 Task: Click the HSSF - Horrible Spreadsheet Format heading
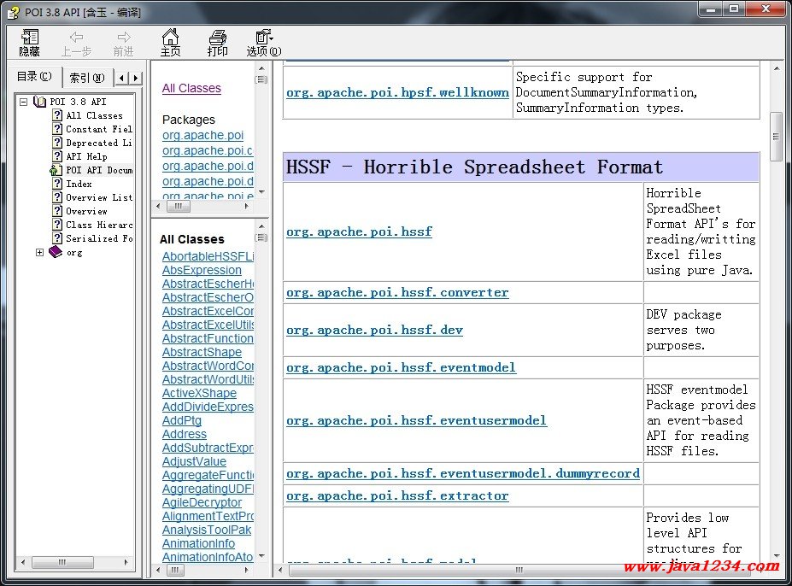pos(474,167)
